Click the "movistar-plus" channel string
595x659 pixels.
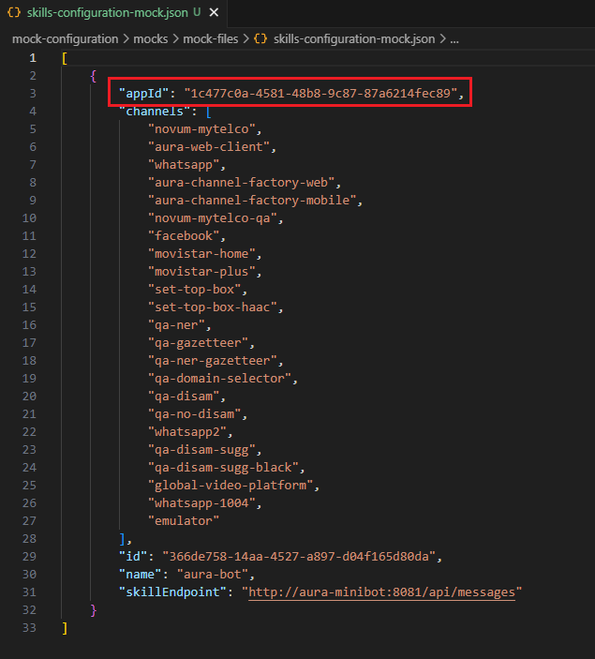(201, 272)
